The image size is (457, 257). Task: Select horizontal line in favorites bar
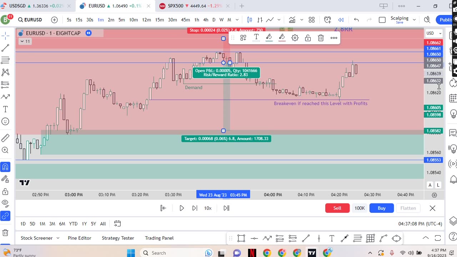(x=254, y=238)
